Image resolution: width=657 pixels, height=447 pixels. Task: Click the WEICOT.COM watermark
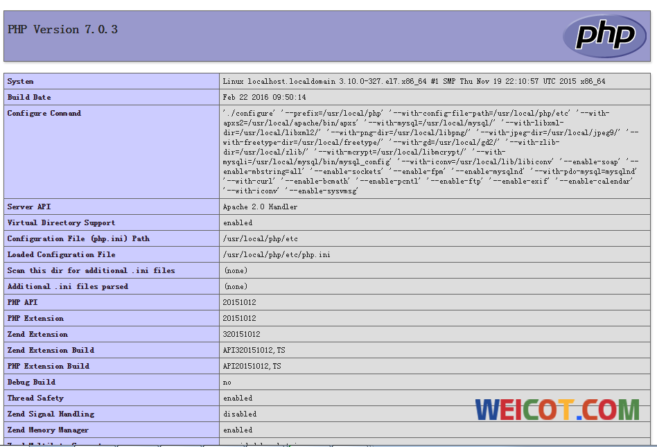557,410
